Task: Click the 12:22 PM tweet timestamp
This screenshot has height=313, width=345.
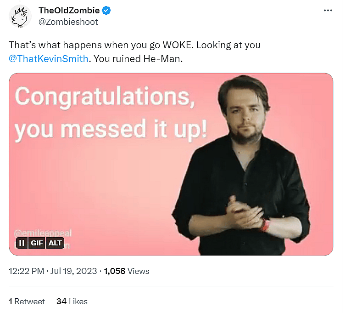Action: [27, 271]
